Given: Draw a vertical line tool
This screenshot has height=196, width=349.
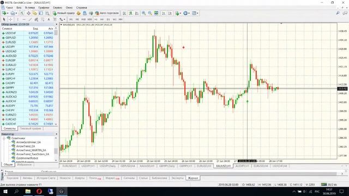Looking at the screenshot, I should (x=18, y=20).
